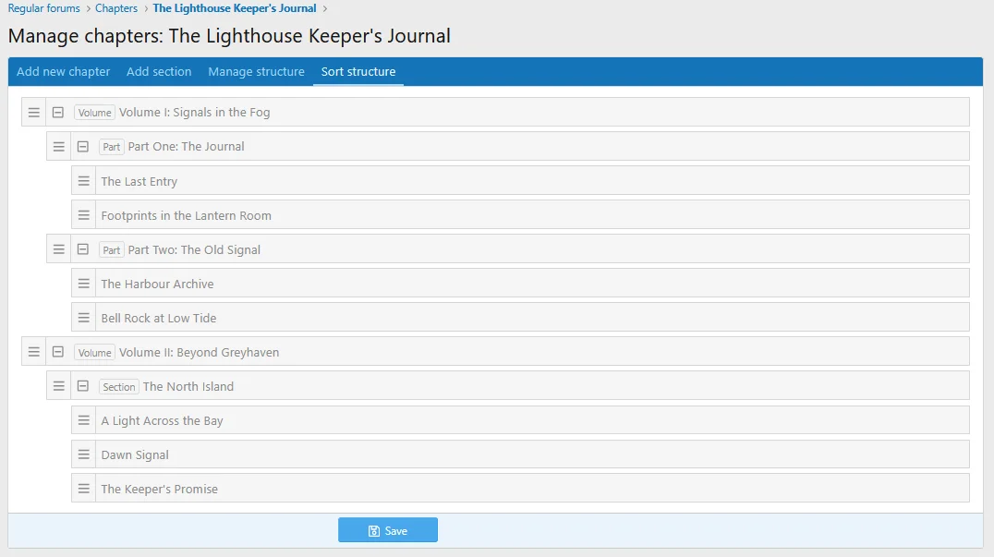The height and width of the screenshot is (557, 994).
Task: Collapse Part One: The Journal
Action: point(82,146)
